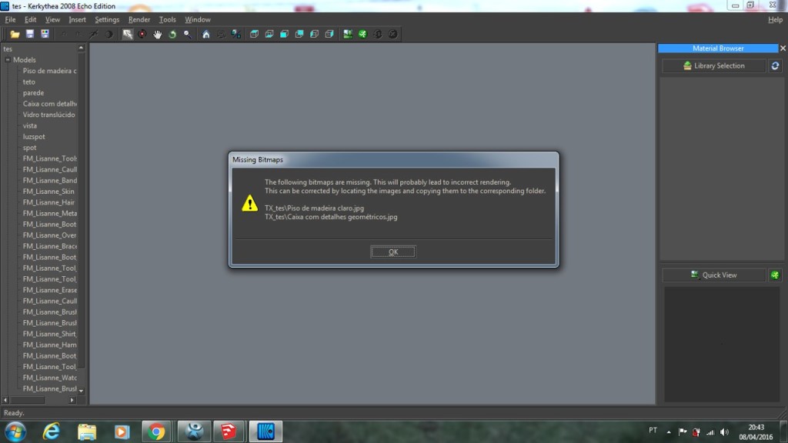Pick the Pan hand tool

tap(157, 34)
